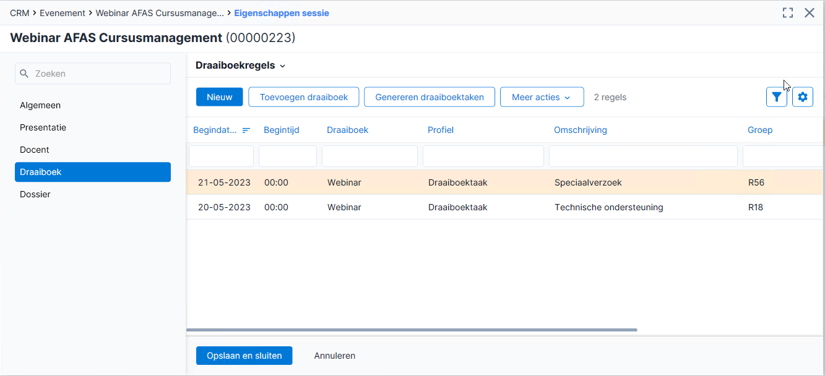Click the sort icon next to Begindatum
This screenshot has height=376, width=825.
click(246, 130)
